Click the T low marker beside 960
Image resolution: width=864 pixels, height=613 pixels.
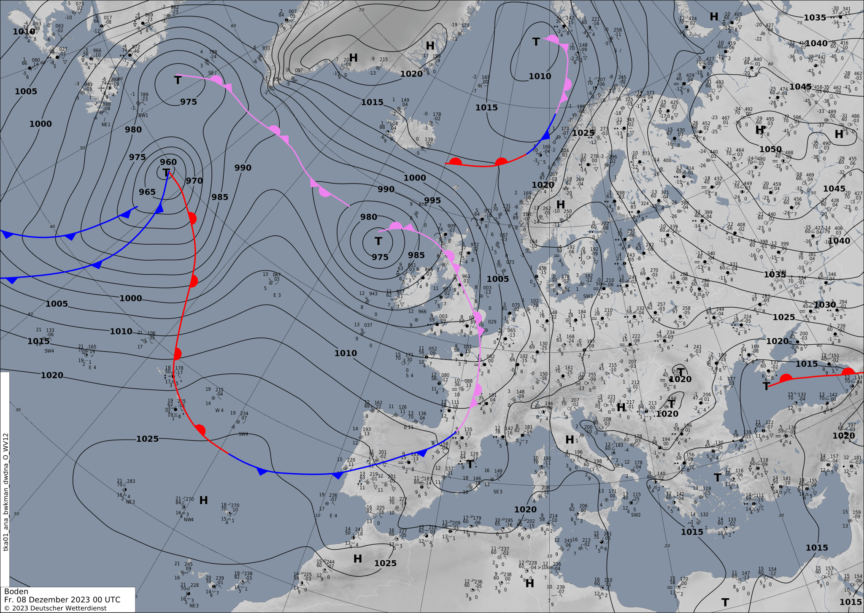point(166,173)
